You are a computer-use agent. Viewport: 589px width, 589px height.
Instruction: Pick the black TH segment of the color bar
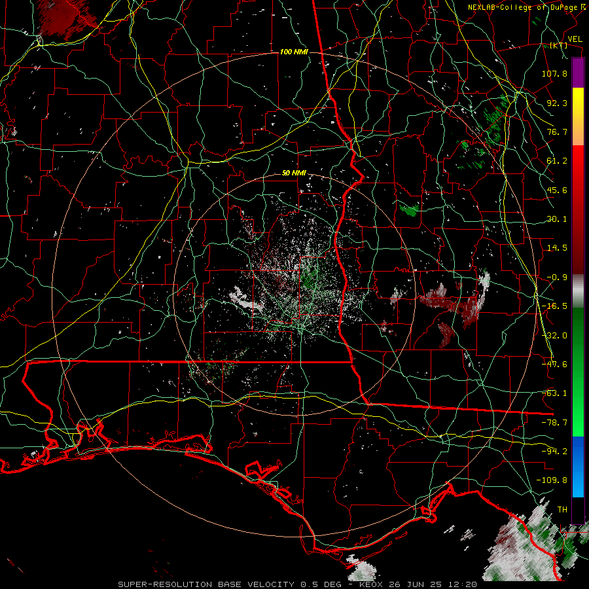(578, 510)
